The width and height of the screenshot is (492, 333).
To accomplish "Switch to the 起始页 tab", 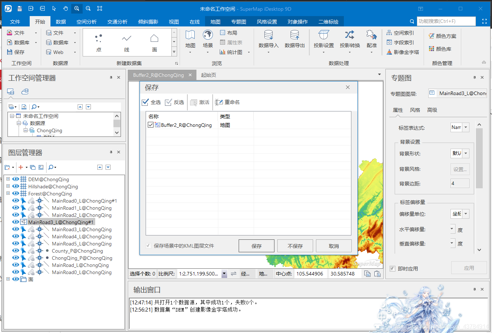I will coord(209,75).
